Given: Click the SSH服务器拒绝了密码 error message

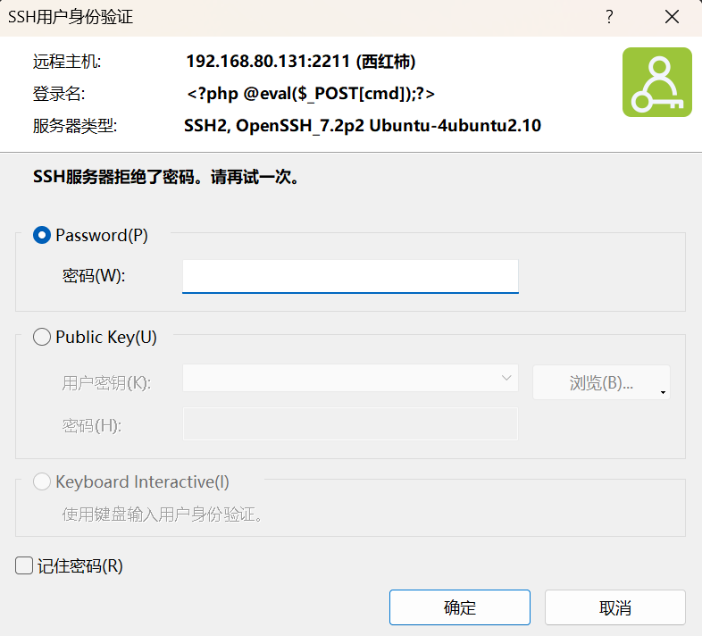Looking at the screenshot, I should point(165,177).
